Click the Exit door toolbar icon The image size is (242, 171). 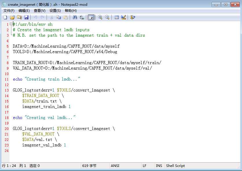coord(133,17)
